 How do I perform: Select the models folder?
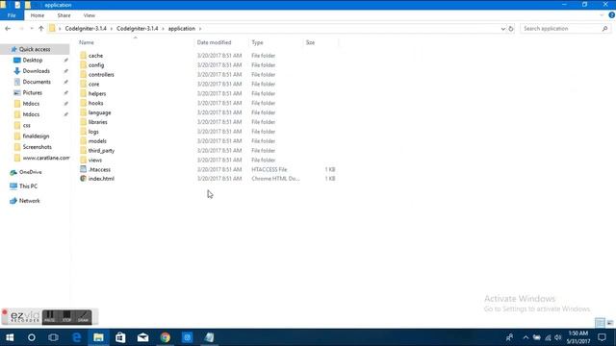(97, 141)
